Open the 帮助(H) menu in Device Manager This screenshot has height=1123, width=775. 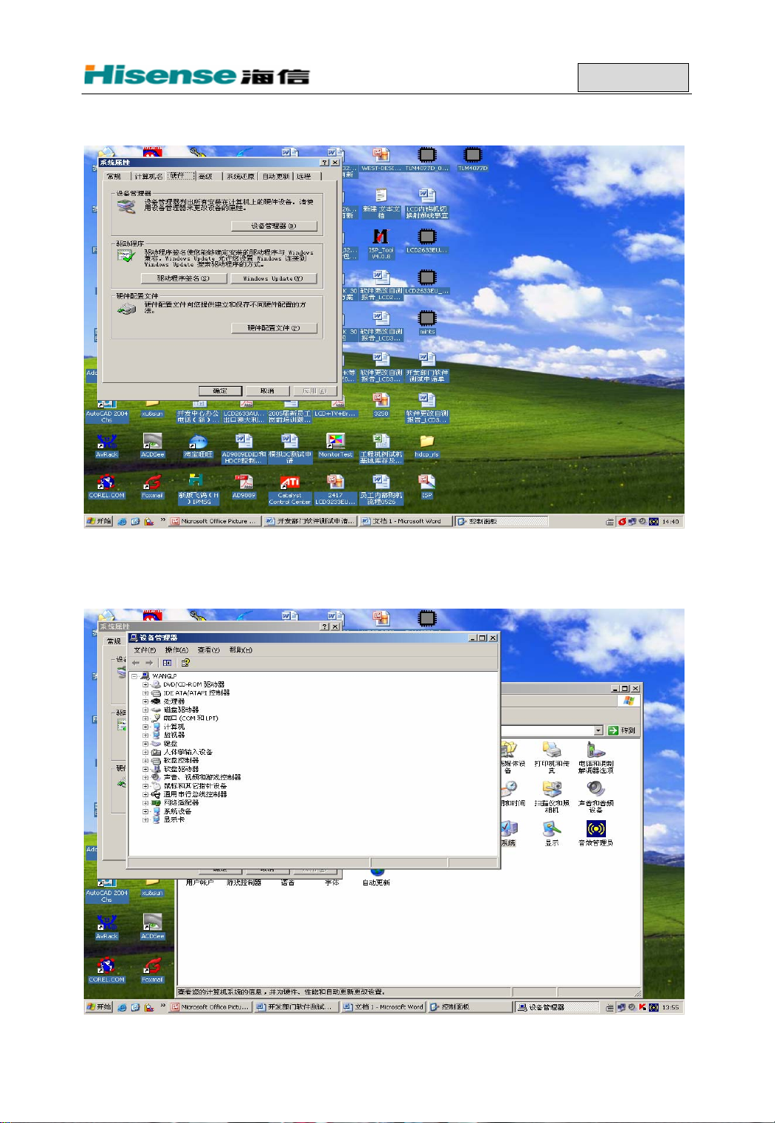coord(240,650)
